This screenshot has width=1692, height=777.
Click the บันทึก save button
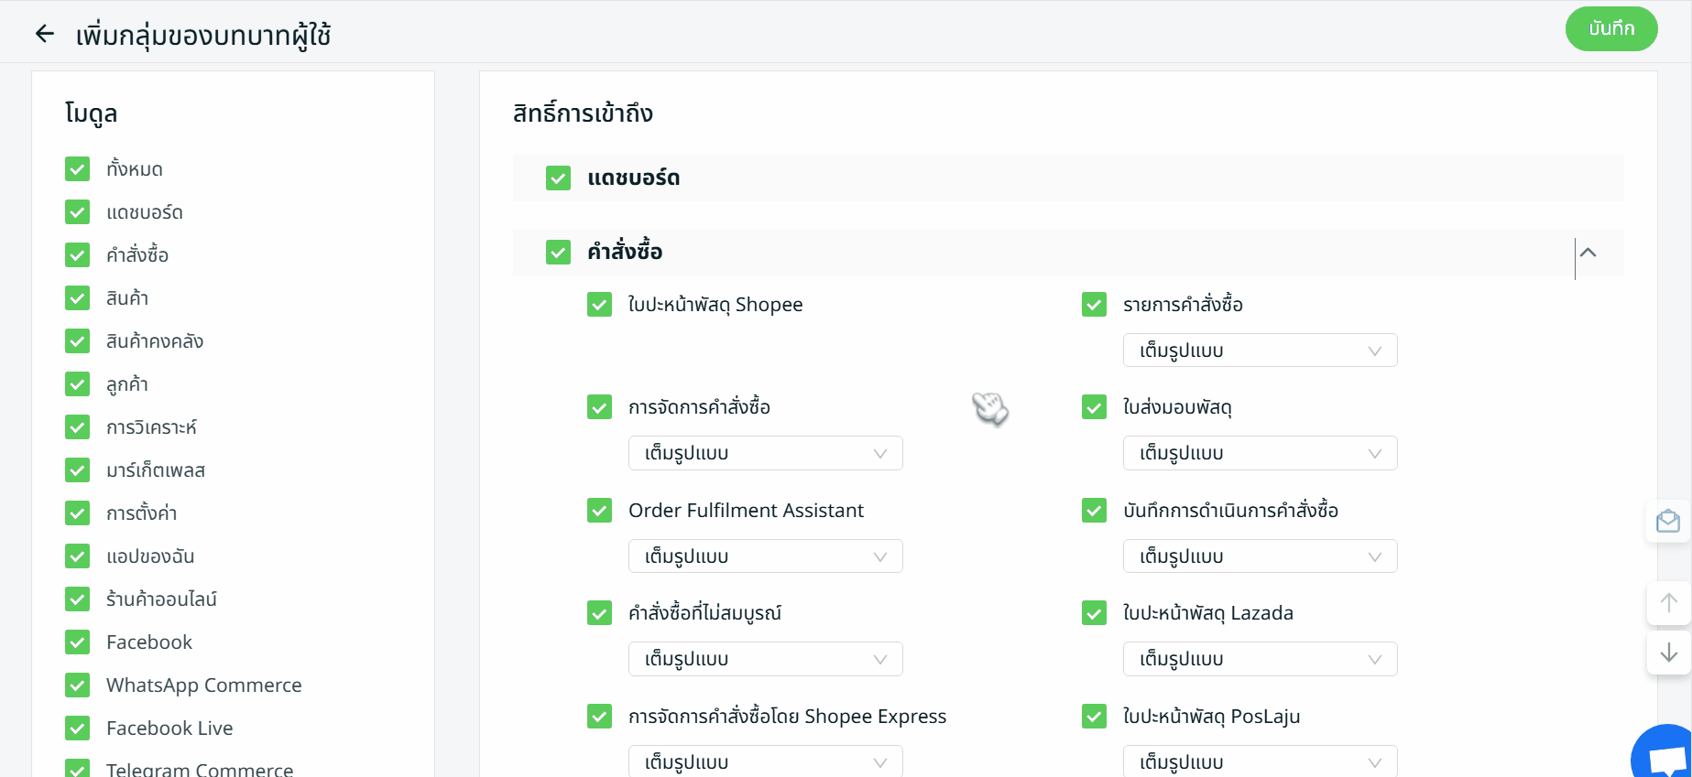click(x=1610, y=29)
